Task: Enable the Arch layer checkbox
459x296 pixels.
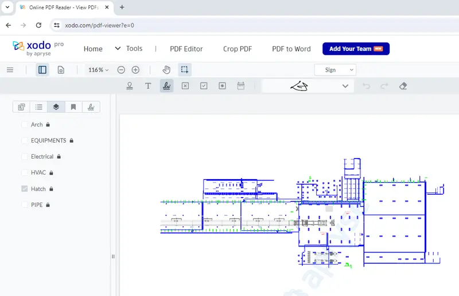Action: 24,124
